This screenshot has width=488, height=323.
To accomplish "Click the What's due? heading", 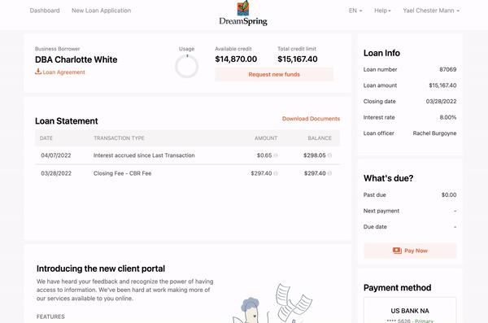I will pyautogui.click(x=388, y=178).
